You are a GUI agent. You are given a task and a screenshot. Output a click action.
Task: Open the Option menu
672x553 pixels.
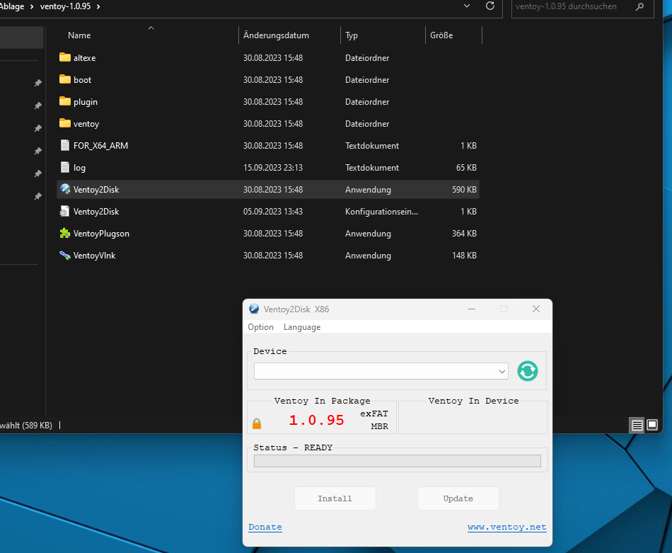[x=260, y=327]
